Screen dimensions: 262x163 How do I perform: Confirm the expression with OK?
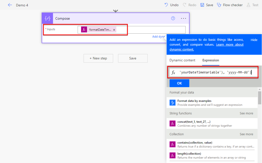coord(179,83)
